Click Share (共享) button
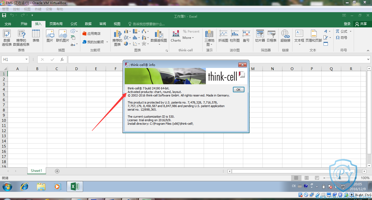Viewport: 372px width, 200px height. click(x=361, y=24)
